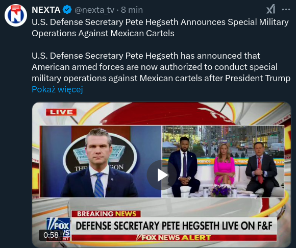Click the Grok explain-post icon
The width and height of the screenshot is (296, 248).
click(x=270, y=9)
